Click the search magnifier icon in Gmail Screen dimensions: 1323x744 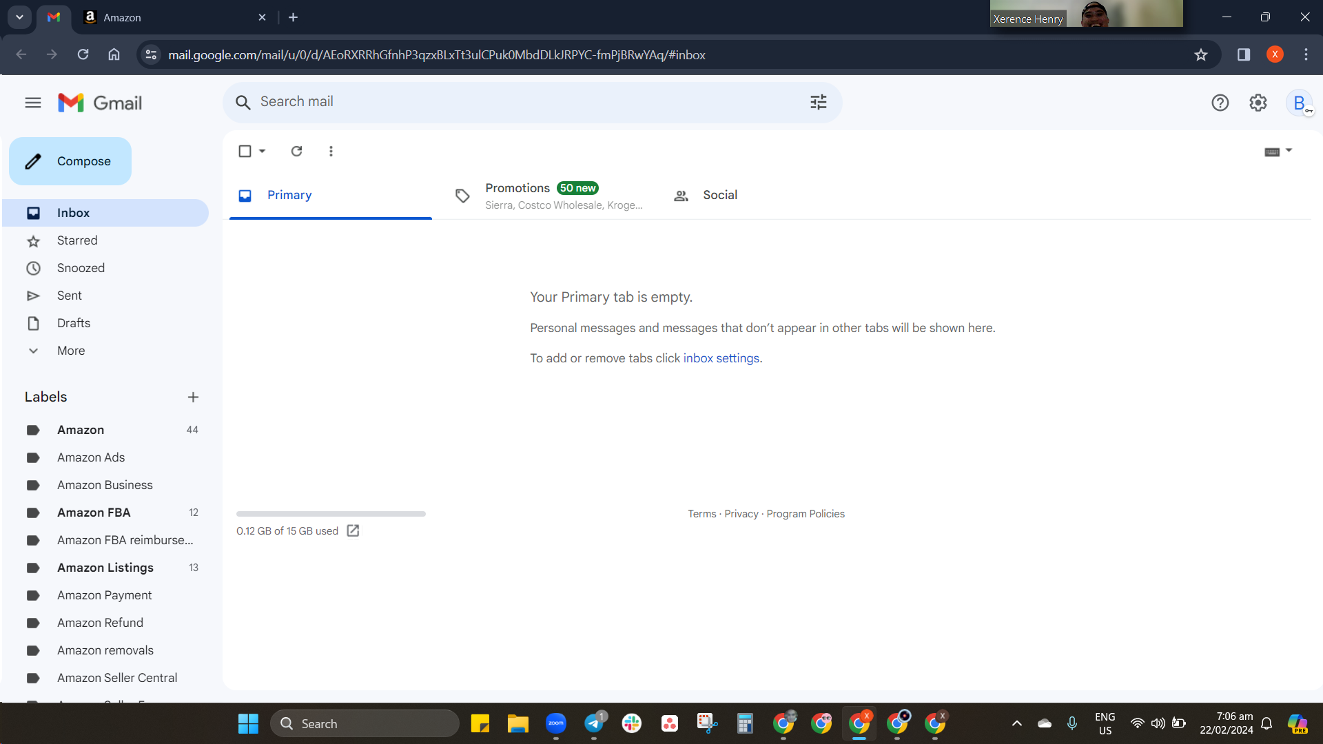pyautogui.click(x=243, y=103)
